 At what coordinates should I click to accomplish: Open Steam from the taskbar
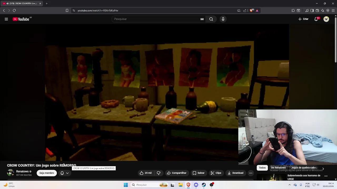tap(204, 185)
